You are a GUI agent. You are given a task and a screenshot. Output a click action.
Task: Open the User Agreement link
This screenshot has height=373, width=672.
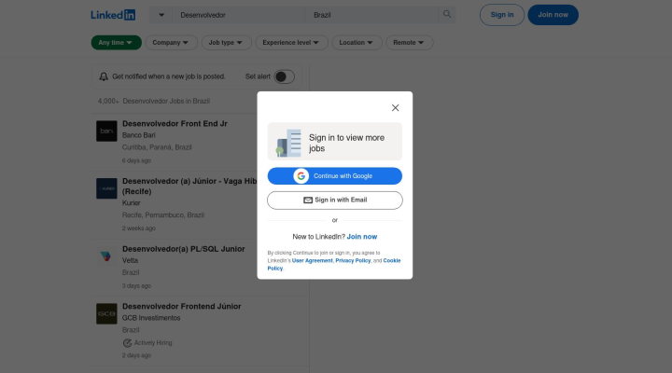pos(312,260)
